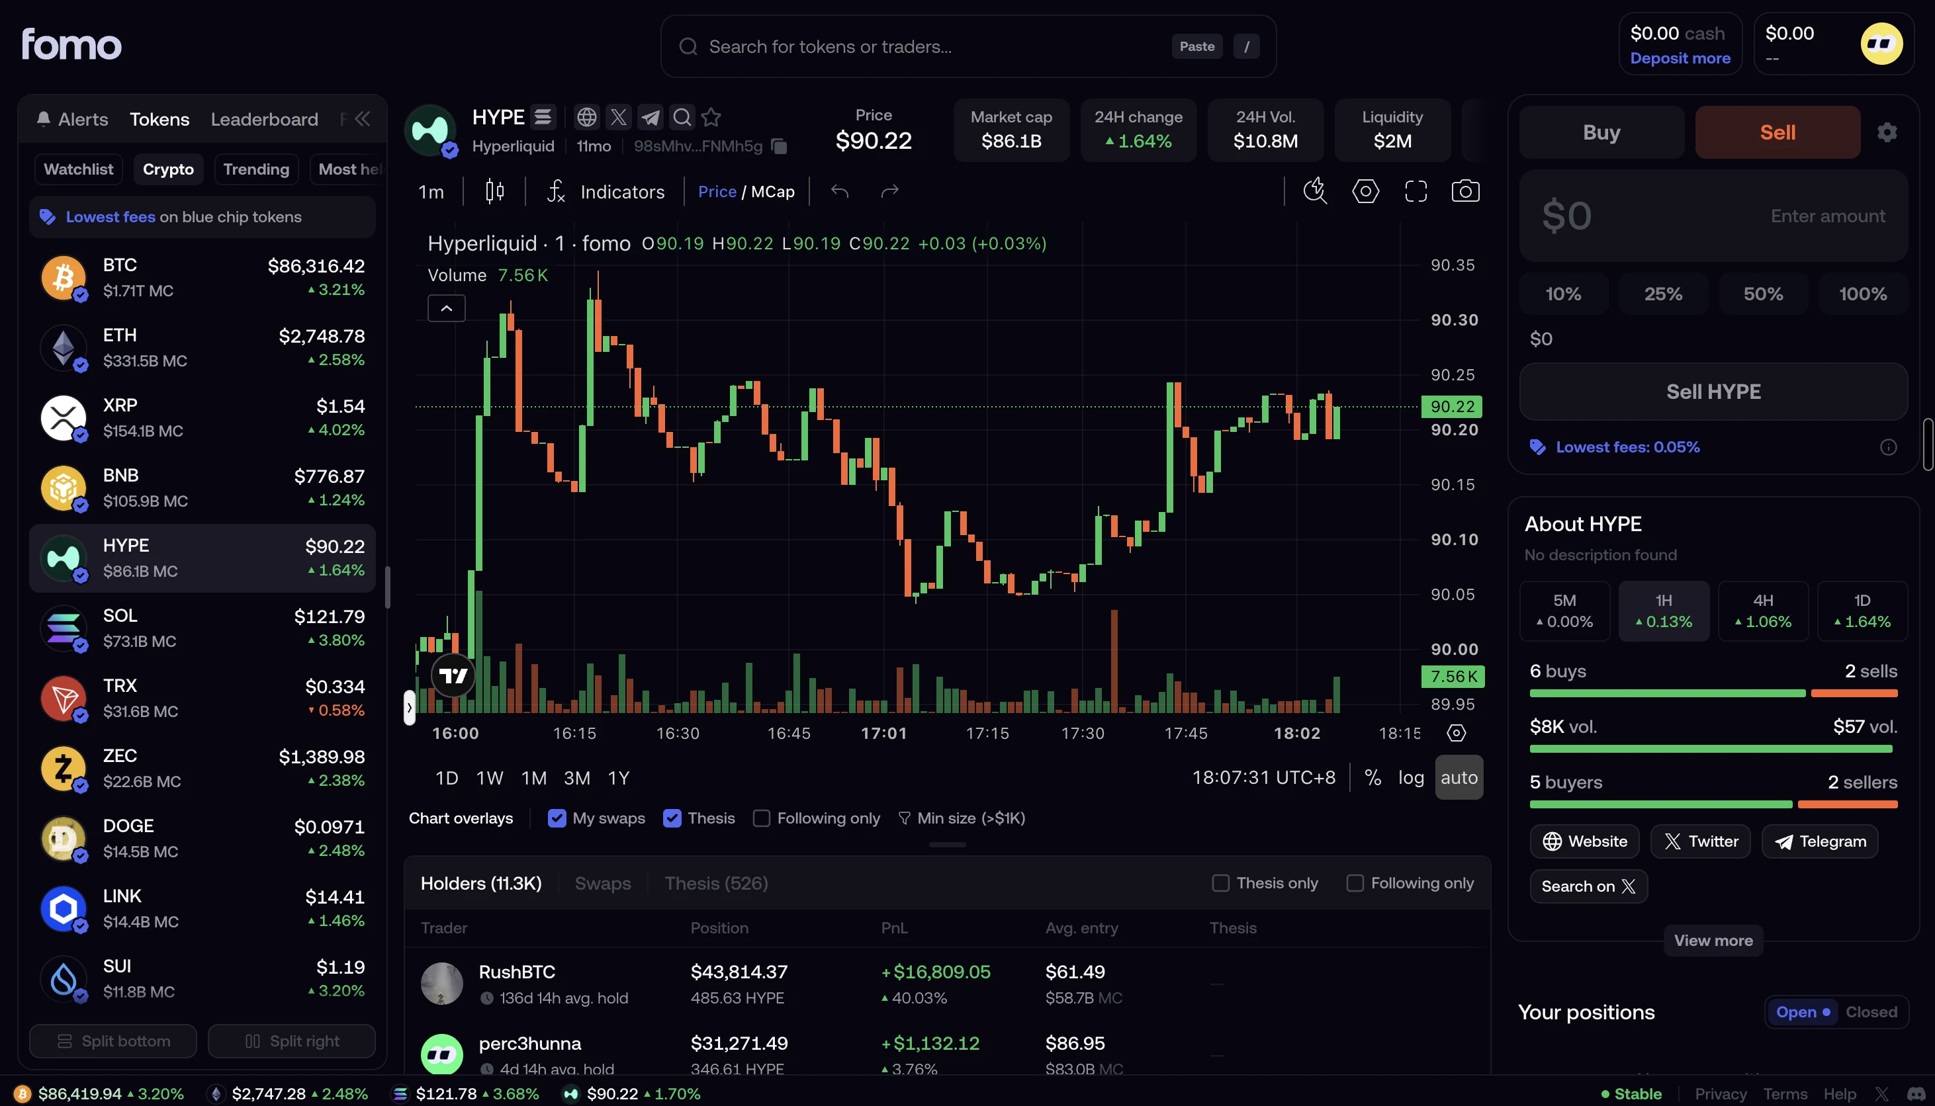Switch positions toggle to Closed
The height and width of the screenshot is (1106, 1935).
click(x=1871, y=1012)
